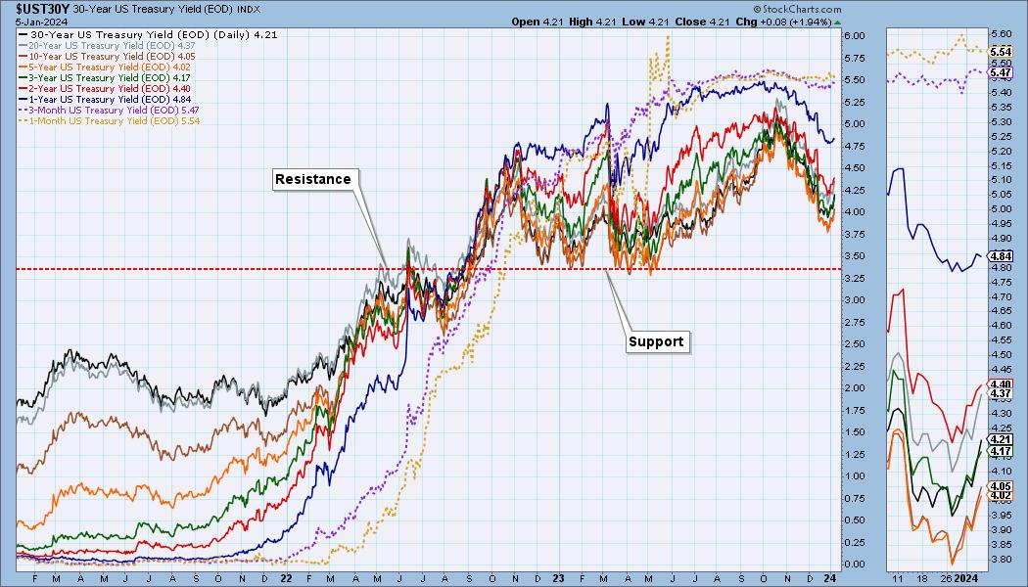
Task: Click the 'Close 4.21' value in header
Action: point(702,21)
